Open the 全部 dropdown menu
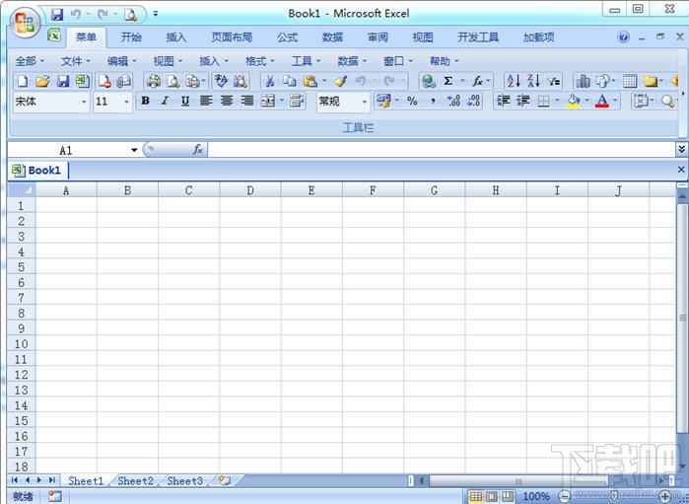This screenshot has width=689, height=504. [30, 61]
